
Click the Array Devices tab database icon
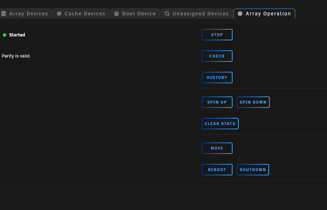[4, 14]
